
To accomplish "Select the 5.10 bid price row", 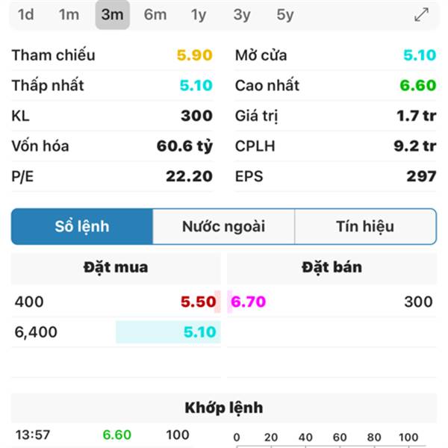I will click(116, 332).
